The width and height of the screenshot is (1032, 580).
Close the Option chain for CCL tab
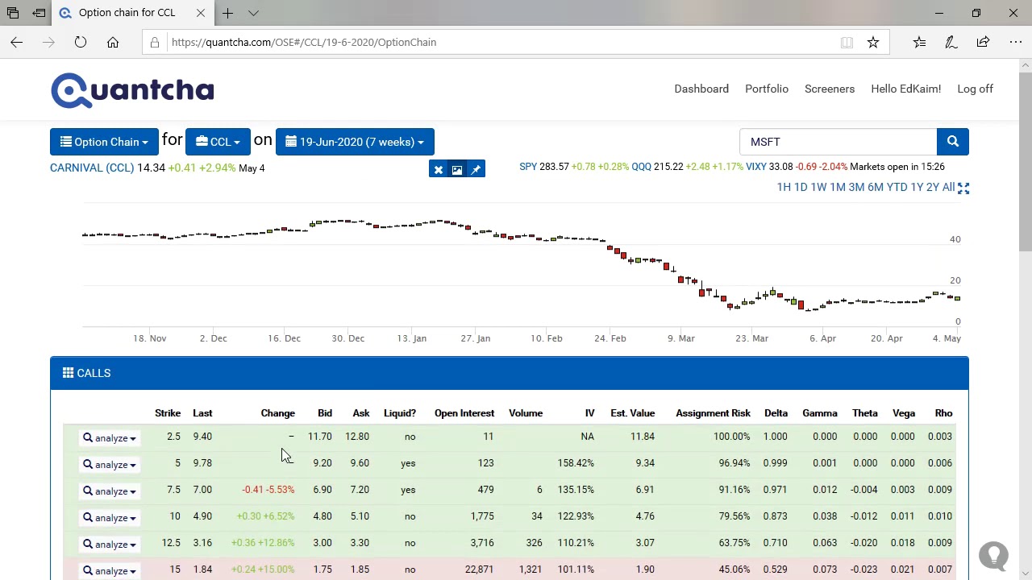click(x=201, y=13)
